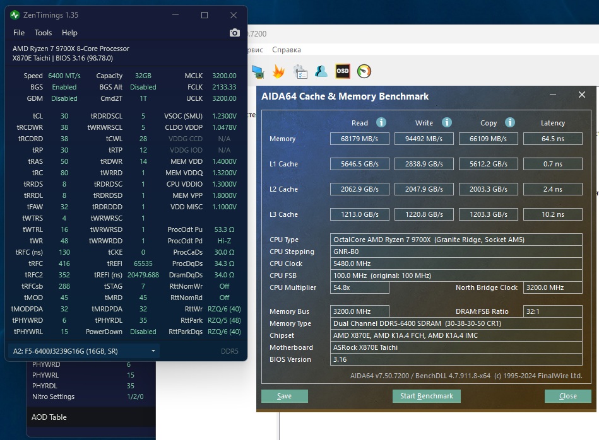Click the BIOS Version field 3.16

pyautogui.click(x=456, y=359)
